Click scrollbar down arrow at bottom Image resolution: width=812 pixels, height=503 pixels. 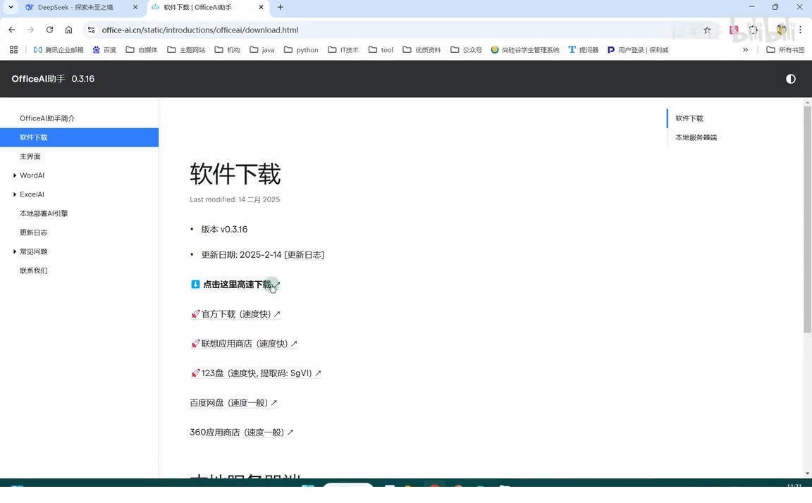(x=807, y=473)
